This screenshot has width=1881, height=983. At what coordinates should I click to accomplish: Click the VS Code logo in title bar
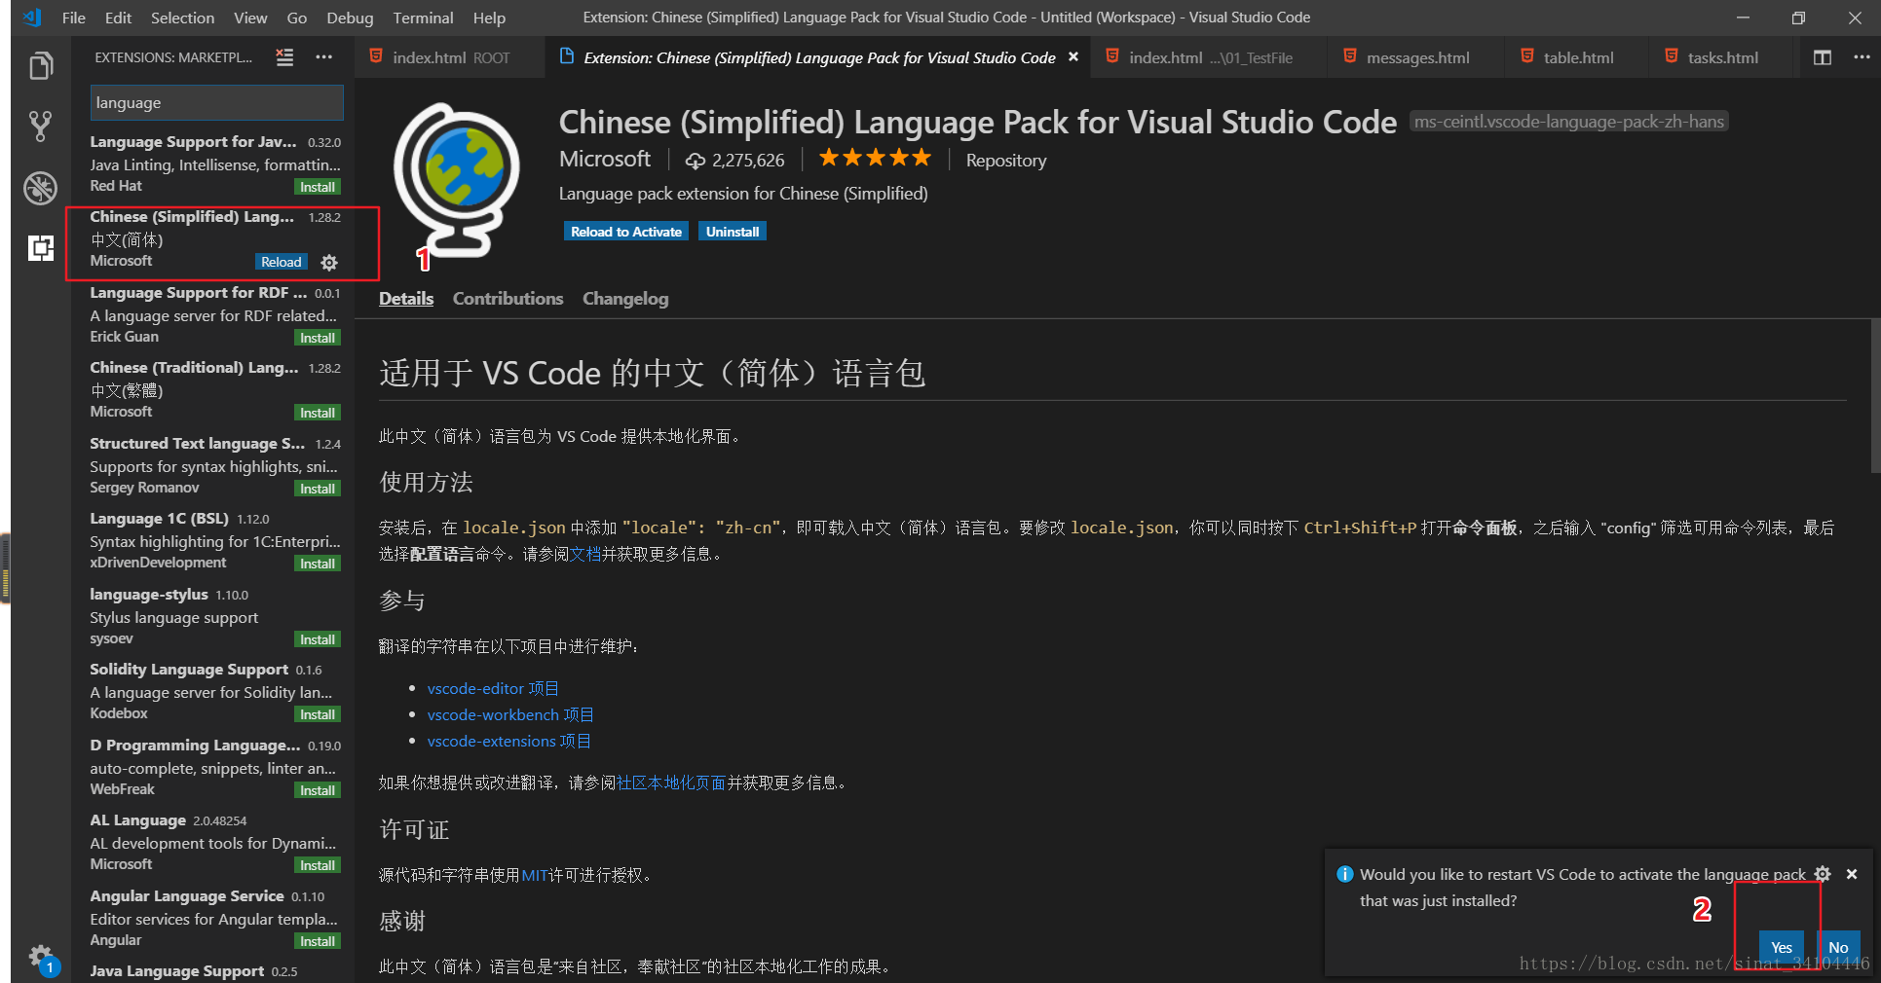point(32,18)
